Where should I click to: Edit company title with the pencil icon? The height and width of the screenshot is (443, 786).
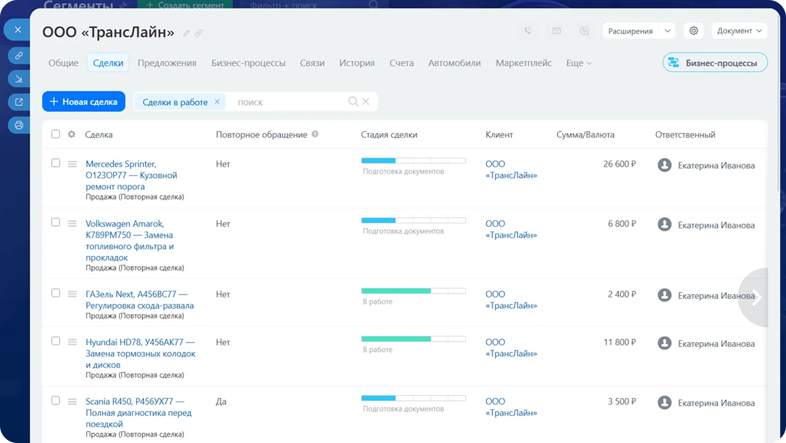(x=187, y=33)
